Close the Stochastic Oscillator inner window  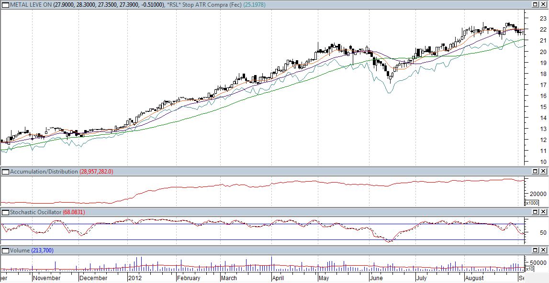(x=544, y=212)
